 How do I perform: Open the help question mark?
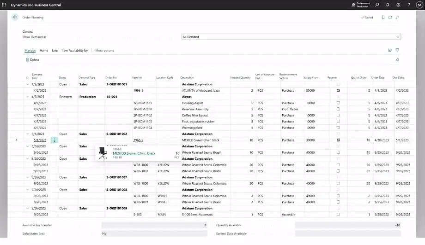click(409, 5)
